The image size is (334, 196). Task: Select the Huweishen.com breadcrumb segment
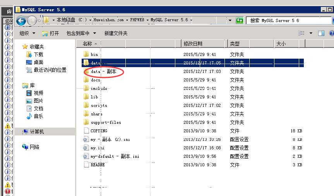(109, 20)
